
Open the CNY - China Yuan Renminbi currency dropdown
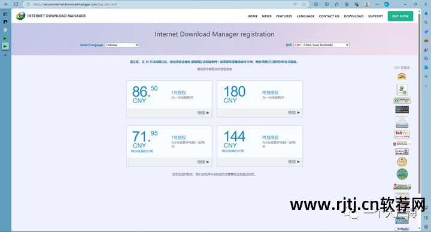[x=321, y=45]
